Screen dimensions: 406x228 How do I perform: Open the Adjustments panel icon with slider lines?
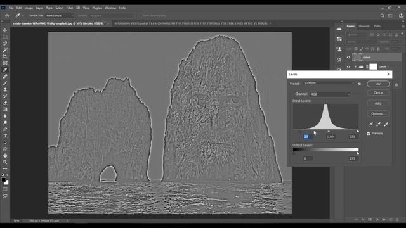point(339,39)
